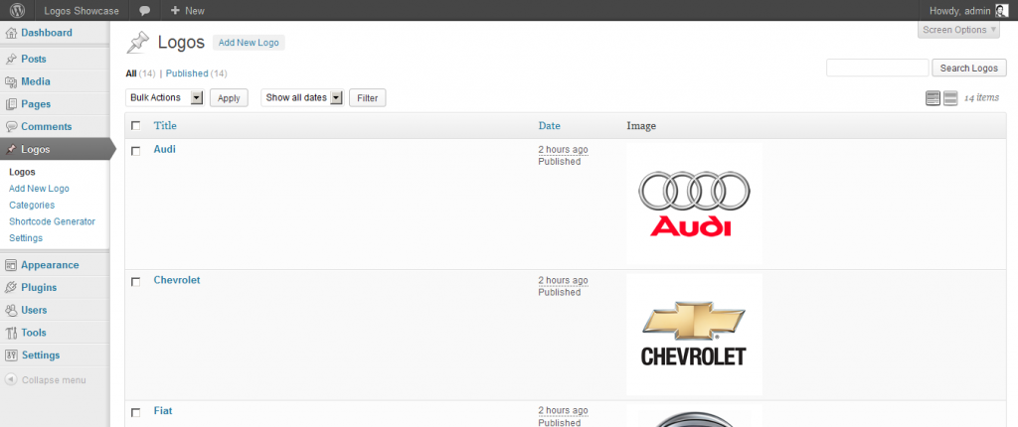Expand the Screen Options panel
The height and width of the screenshot is (427, 1018).
click(x=958, y=30)
